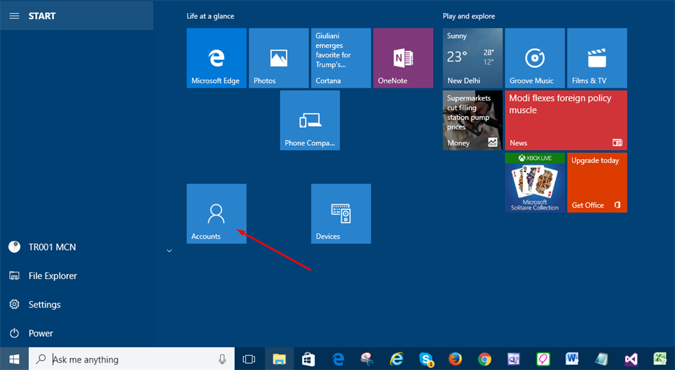The width and height of the screenshot is (675, 370).
Task: Click Google Chrome icon in taskbar
Action: 484,359
